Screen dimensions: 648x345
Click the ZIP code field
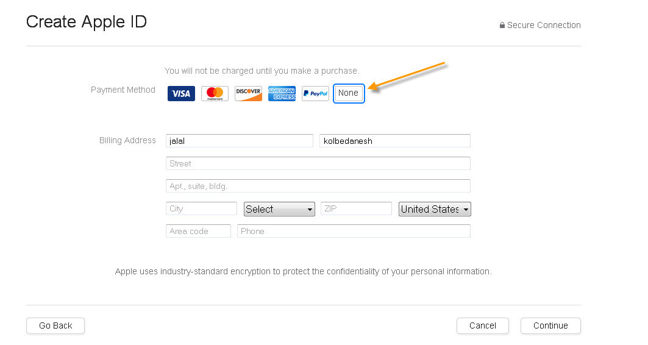click(x=356, y=208)
